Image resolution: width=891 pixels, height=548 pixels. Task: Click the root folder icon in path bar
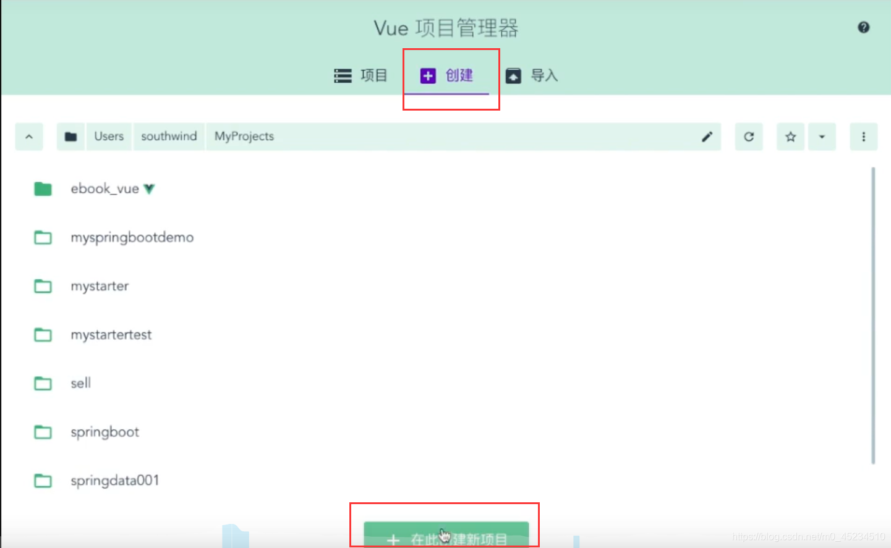click(71, 137)
